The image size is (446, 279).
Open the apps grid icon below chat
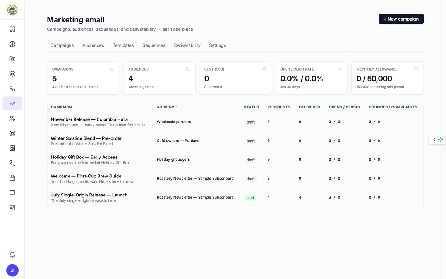pos(12,208)
